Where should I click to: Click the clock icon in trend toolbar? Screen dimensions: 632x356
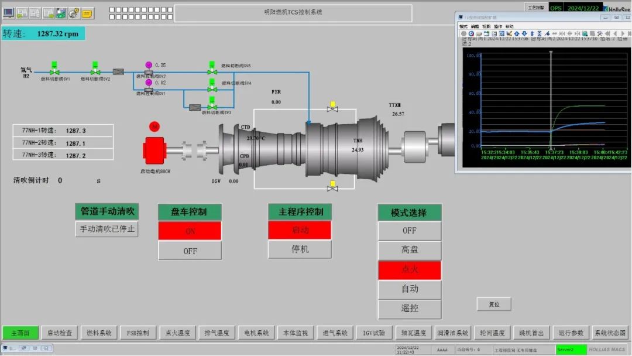tap(471, 34)
